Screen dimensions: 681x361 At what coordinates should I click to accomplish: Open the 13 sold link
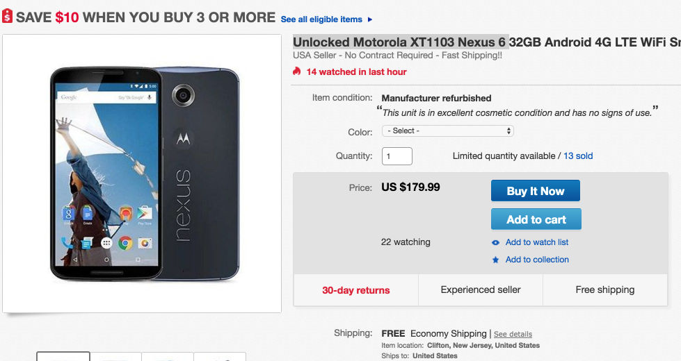click(x=578, y=156)
